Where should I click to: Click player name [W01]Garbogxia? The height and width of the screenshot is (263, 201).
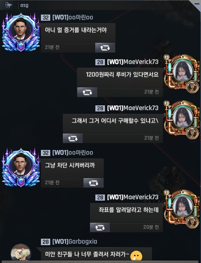coord(75,242)
